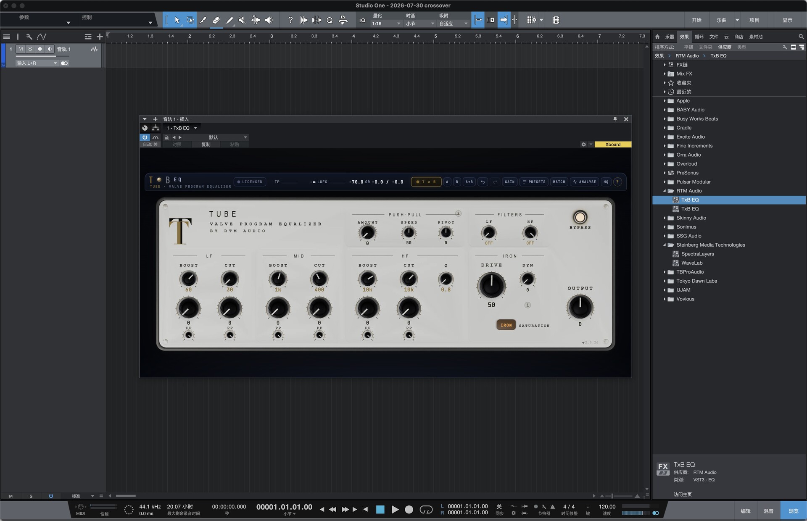Image resolution: width=807 pixels, height=521 pixels.
Task: Select SpectraLayers effect in the browser
Action: (697, 254)
